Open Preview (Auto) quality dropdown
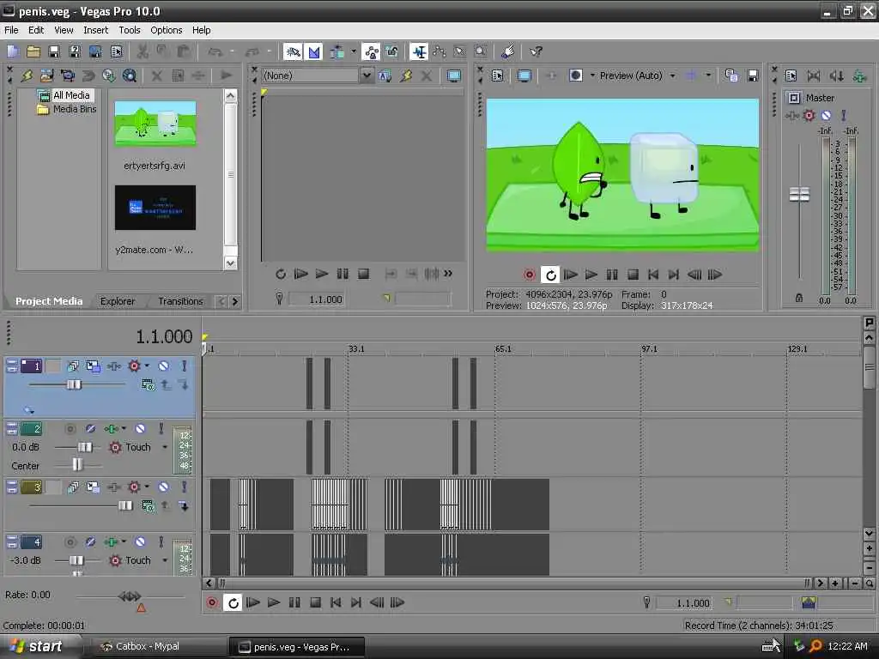Image resolution: width=879 pixels, height=659 pixels. (x=673, y=76)
